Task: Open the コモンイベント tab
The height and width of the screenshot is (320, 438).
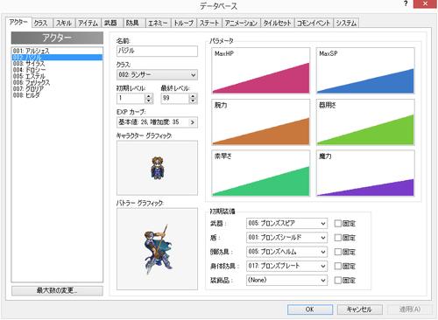Action: pyautogui.click(x=314, y=23)
